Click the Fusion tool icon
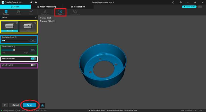The width and height of the screenshot is (206, 112). pos(60,12)
